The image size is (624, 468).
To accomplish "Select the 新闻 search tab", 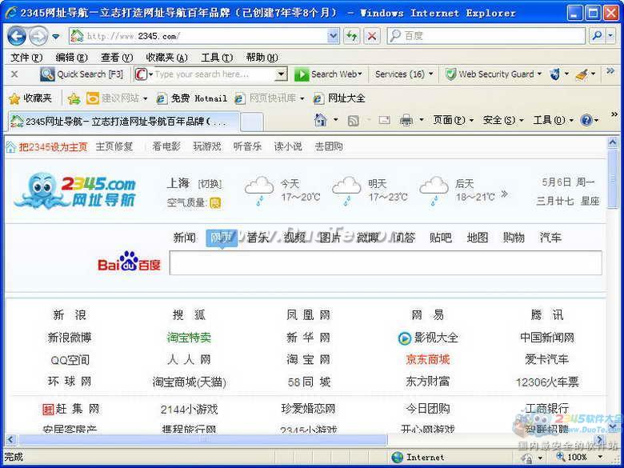I will (185, 238).
